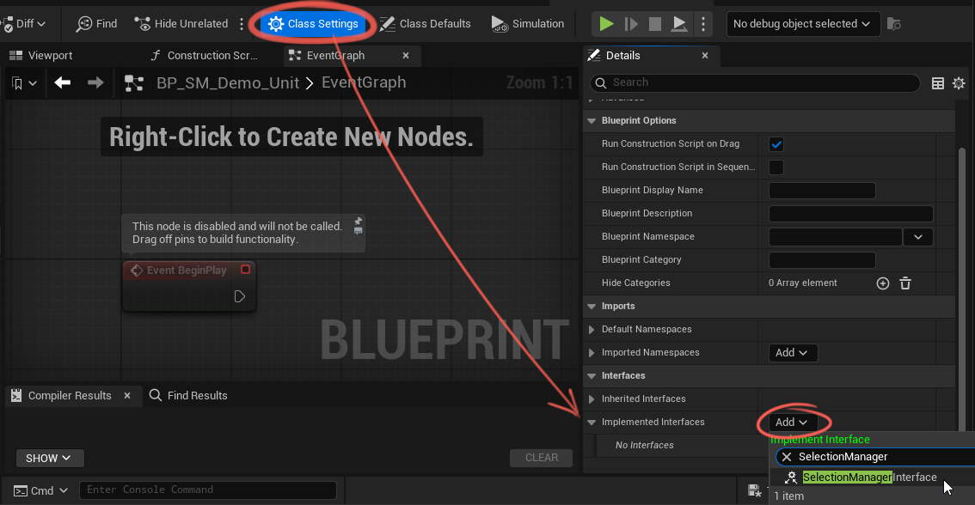Start Simulation
The width and height of the screenshot is (975, 505).
point(527,24)
